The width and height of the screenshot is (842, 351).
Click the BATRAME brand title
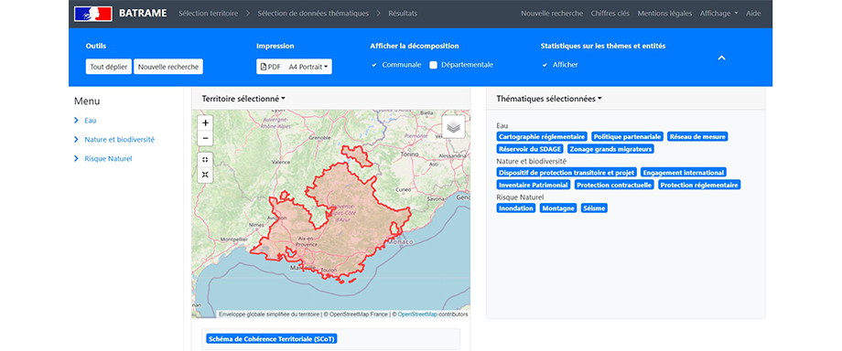(x=143, y=14)
